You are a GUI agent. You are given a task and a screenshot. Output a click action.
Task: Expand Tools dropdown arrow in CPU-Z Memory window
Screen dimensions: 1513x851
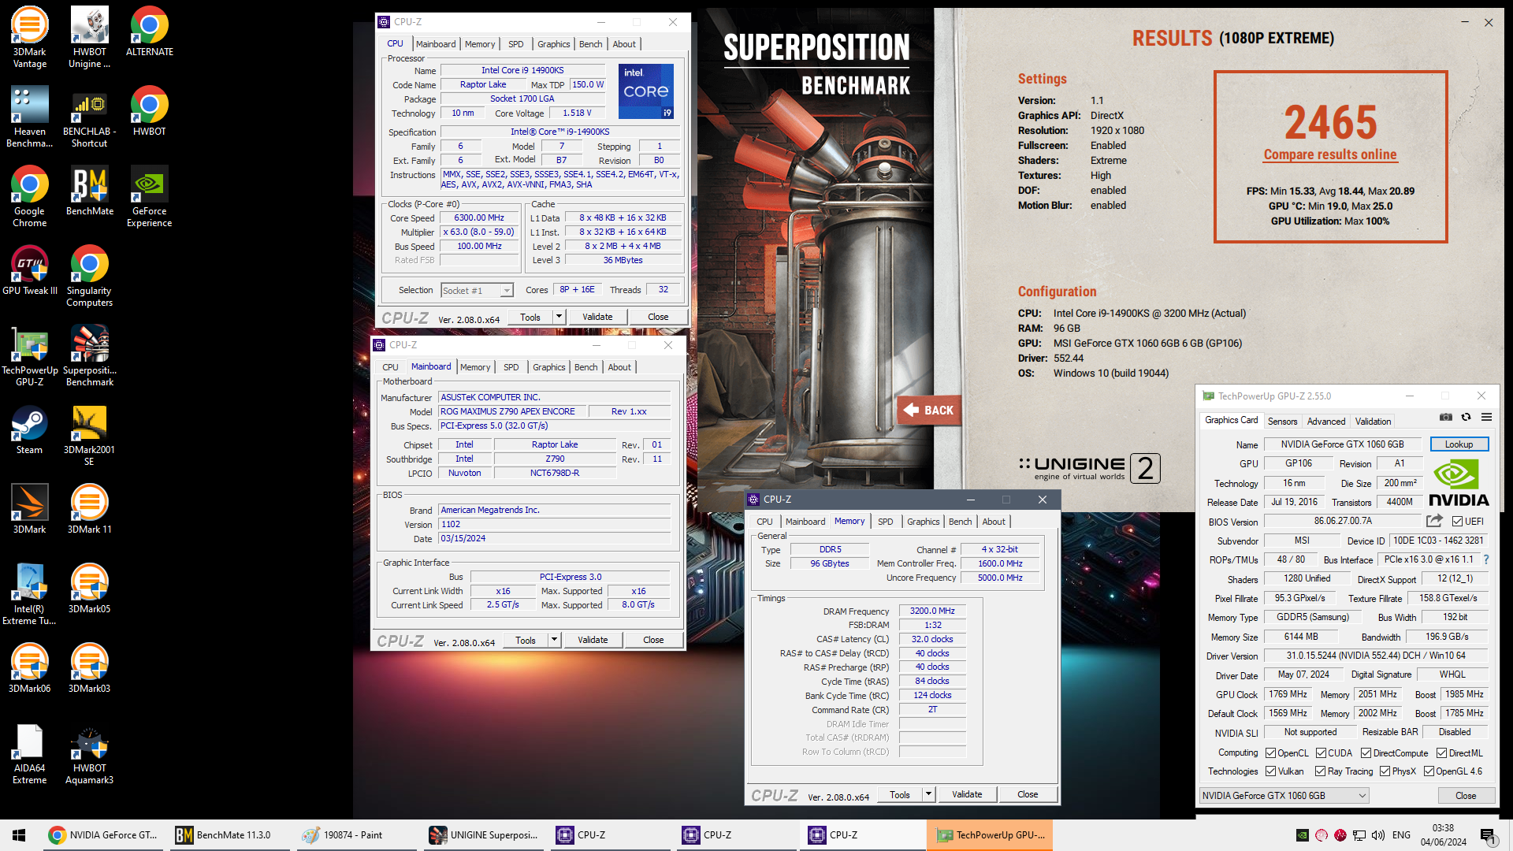point(928,794)
